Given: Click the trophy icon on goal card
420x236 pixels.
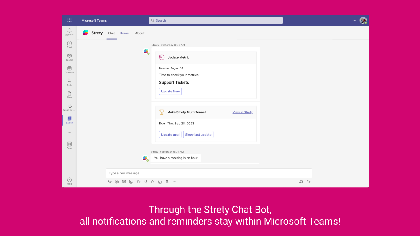Looking at the screenshot, I should 162,112.
